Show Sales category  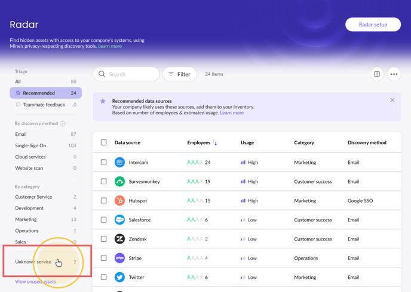click(45, 242)
